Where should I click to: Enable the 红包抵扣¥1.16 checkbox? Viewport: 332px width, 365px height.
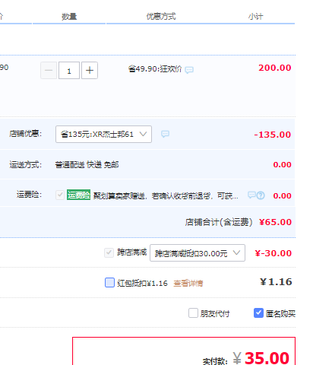109,282
